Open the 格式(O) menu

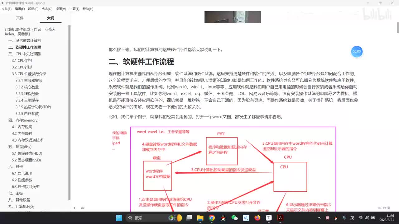pos(47,9)
